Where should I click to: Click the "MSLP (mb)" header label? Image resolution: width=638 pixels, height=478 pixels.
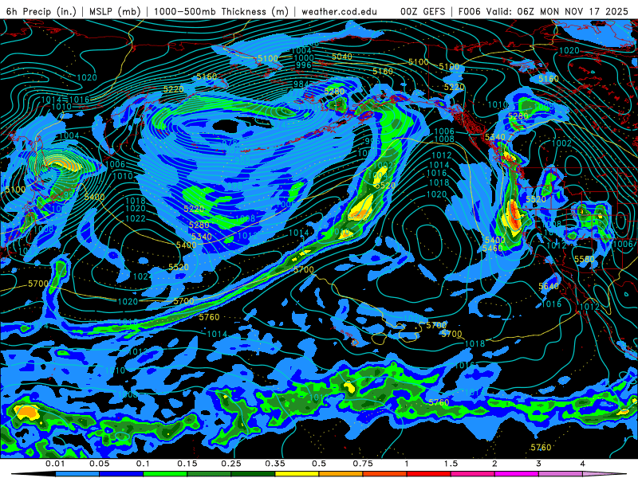[115, 11]
